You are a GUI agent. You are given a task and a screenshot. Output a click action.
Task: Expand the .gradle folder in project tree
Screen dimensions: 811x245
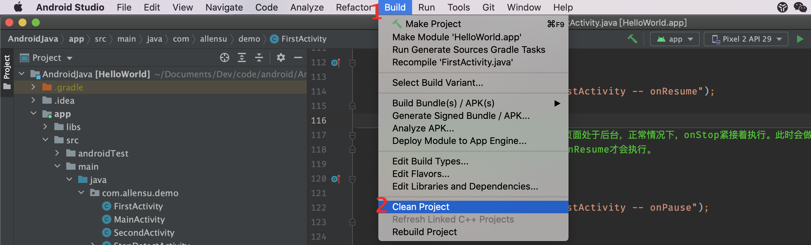coord(33,87)
